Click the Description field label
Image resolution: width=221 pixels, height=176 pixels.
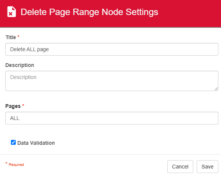click(x=20, y=65)
